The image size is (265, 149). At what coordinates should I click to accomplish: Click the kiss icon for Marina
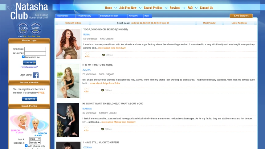(x=86, y=129)
